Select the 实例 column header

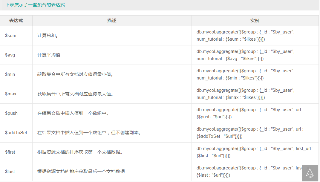pos(255,21)
